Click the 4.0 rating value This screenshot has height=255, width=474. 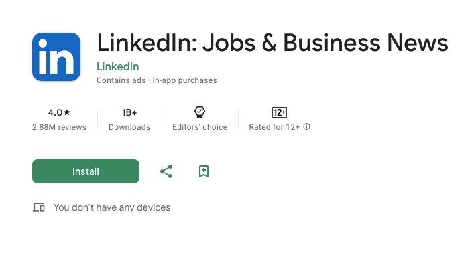[x=55, y=112]
